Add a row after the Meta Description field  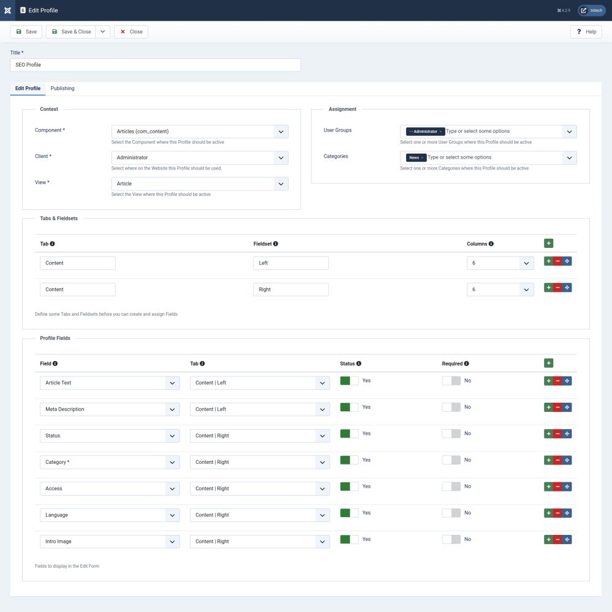pos(548,408)
